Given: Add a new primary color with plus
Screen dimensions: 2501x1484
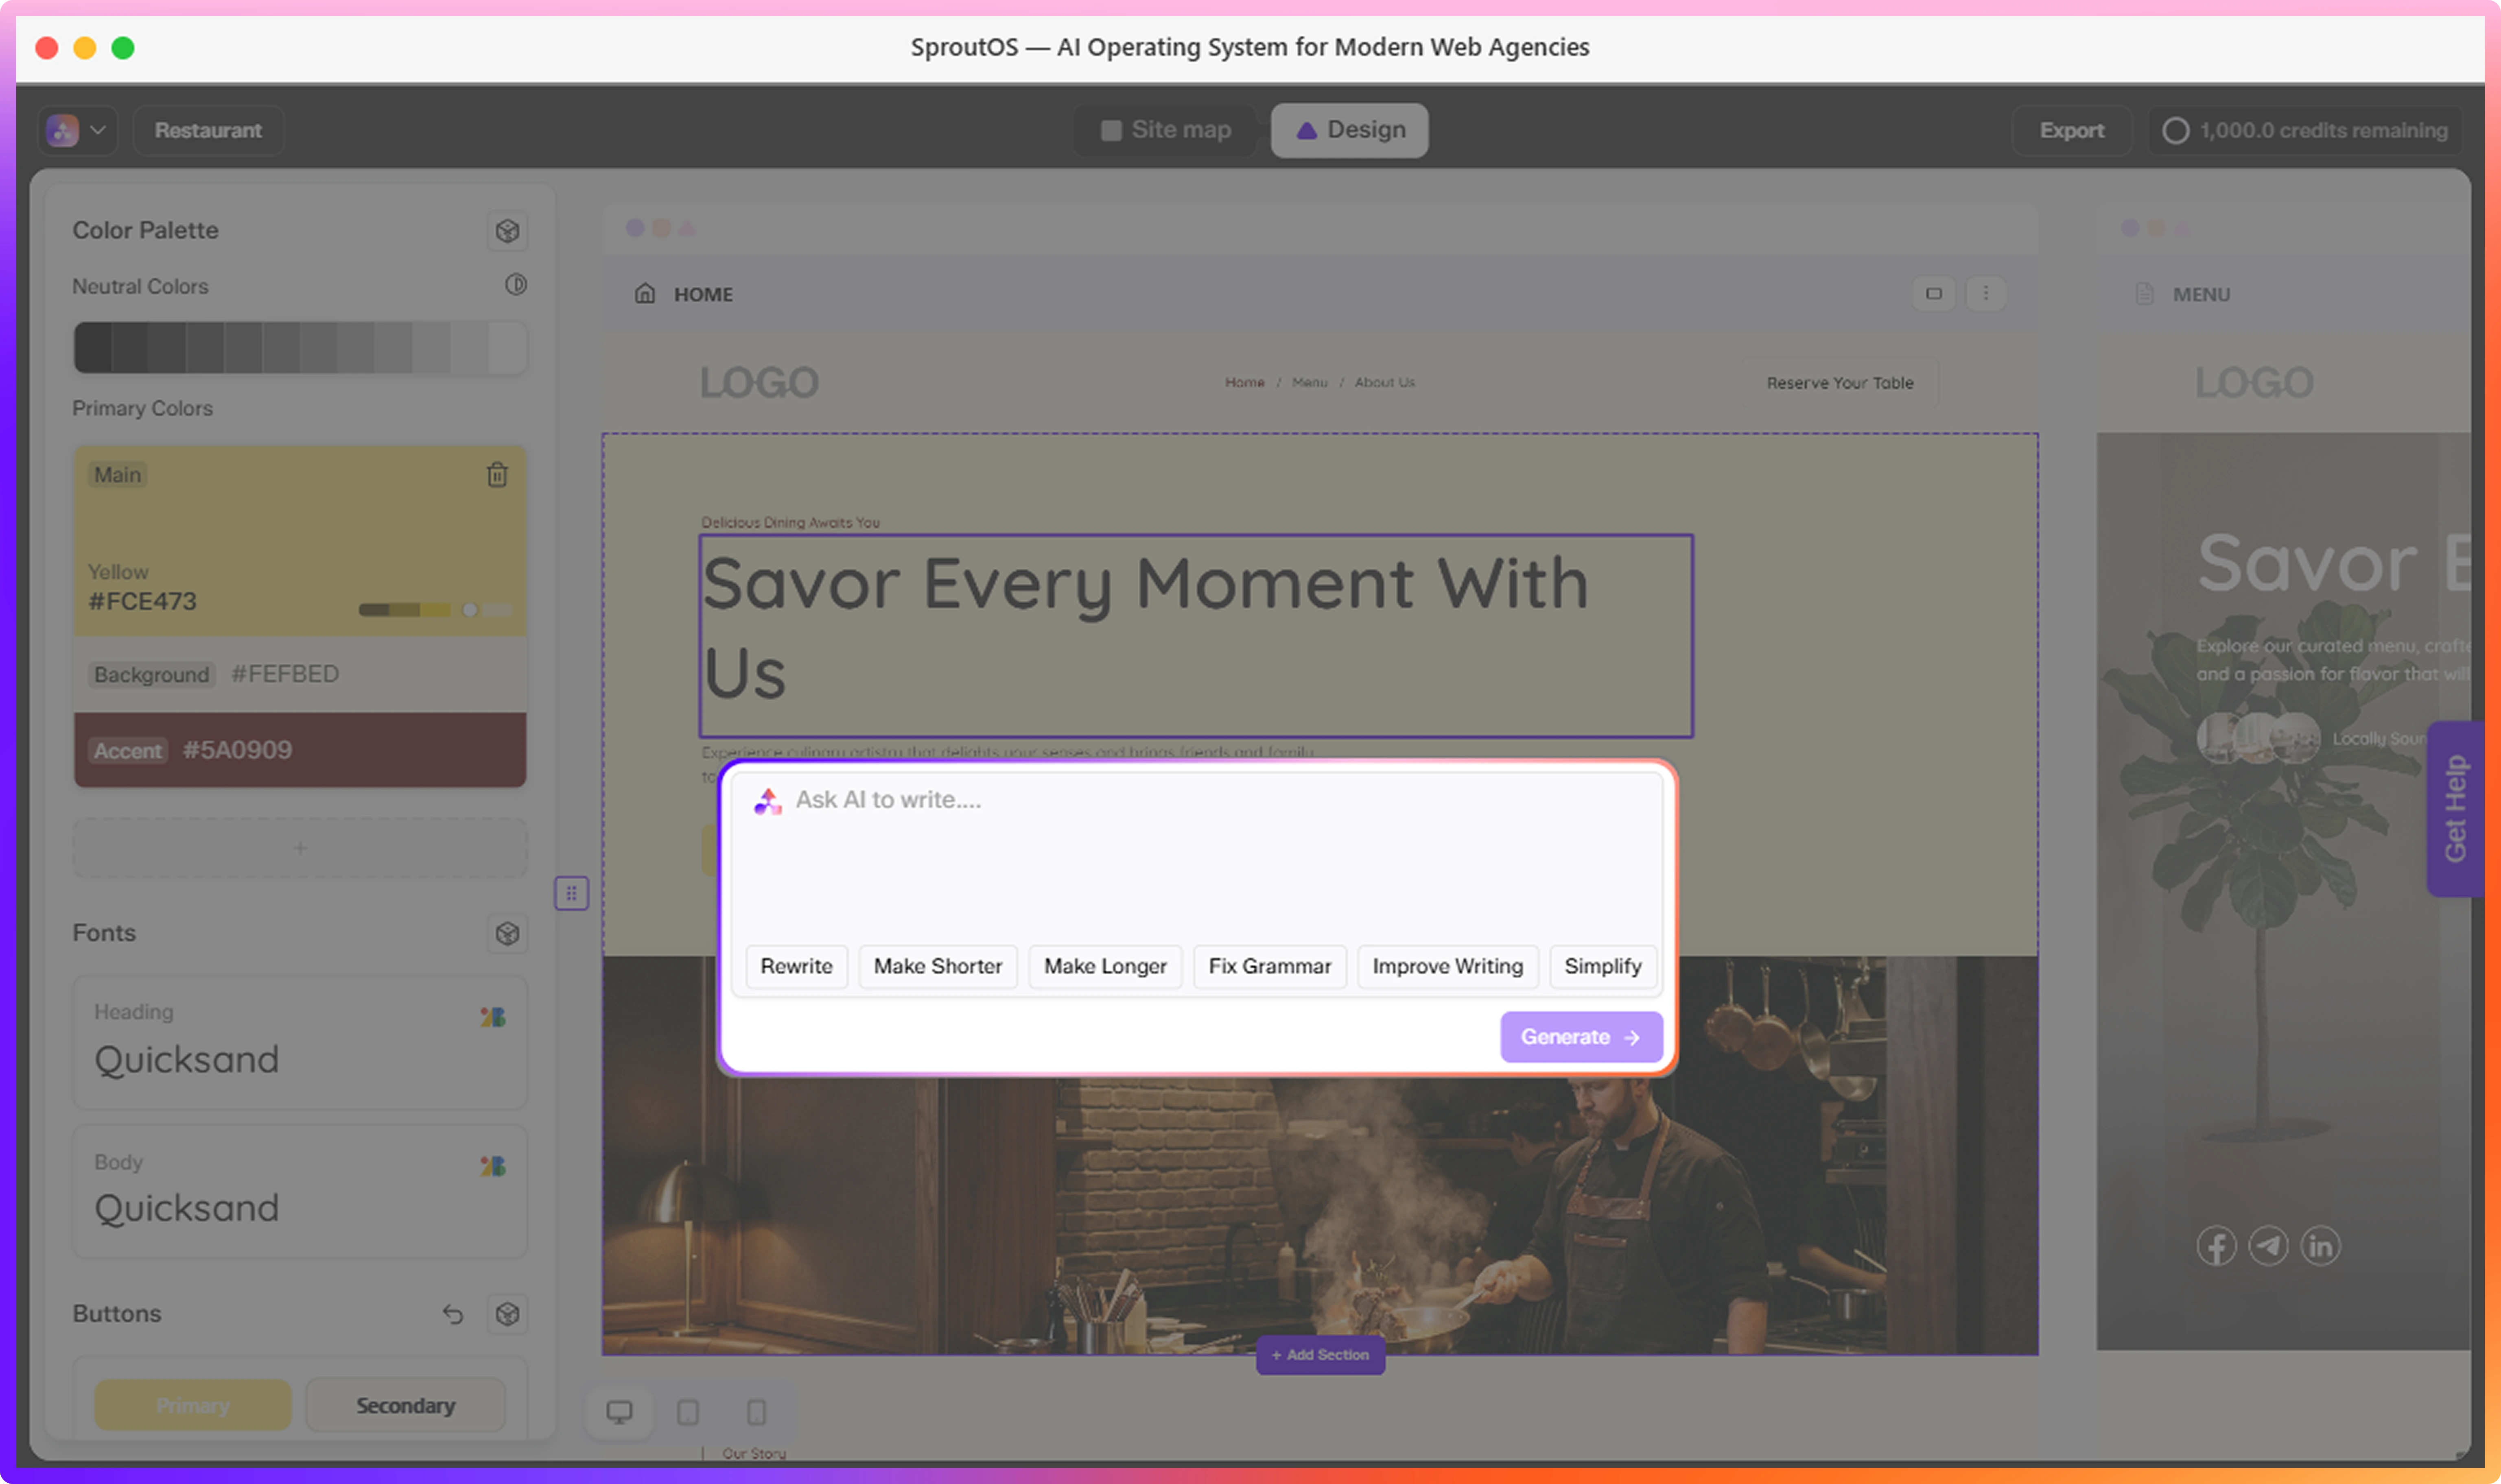Looking at the screenshot, I should click(300, 848).
